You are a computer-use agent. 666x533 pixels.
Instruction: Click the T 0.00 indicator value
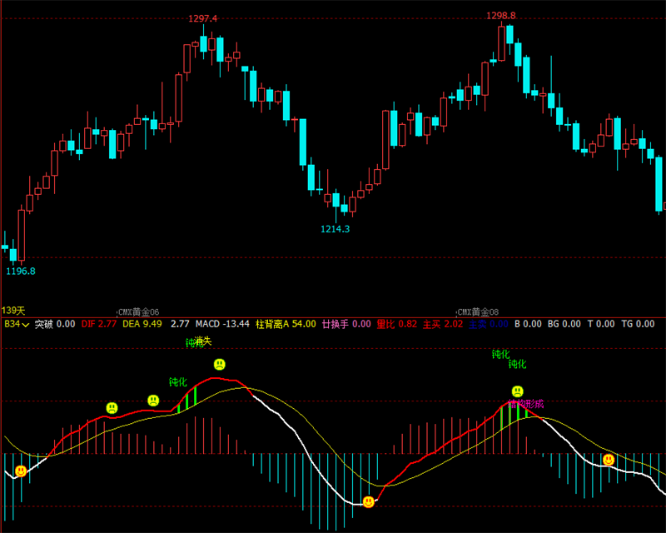pos(601,324)
